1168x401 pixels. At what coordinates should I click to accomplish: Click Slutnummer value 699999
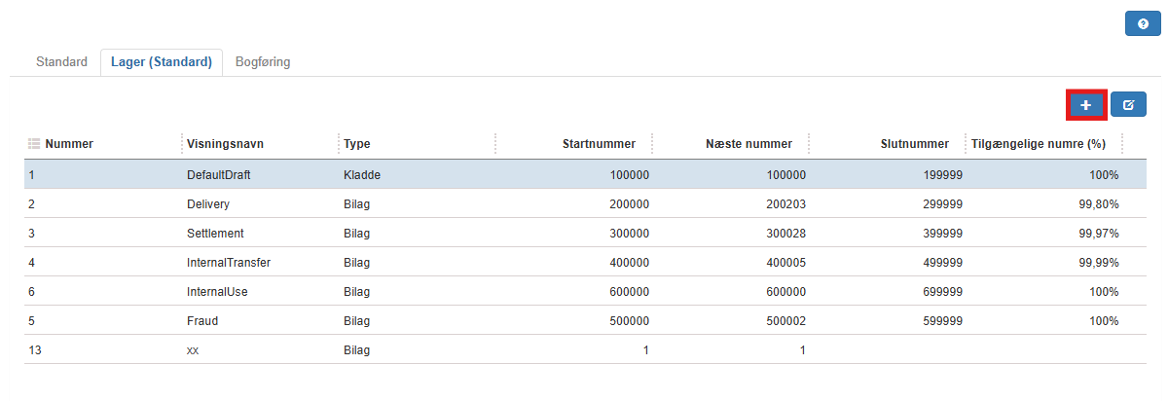click(x=943, y=292)
